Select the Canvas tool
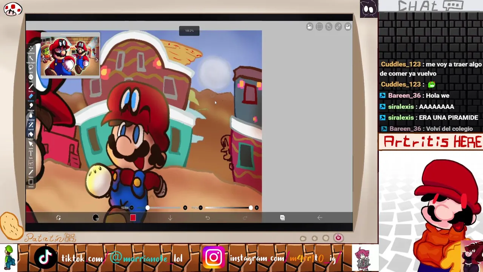This screenshot has width=483, height=272. click(31, 182)
